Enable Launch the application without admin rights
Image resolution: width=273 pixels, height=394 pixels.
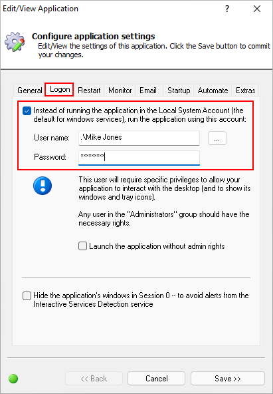(x=83, y=246)
